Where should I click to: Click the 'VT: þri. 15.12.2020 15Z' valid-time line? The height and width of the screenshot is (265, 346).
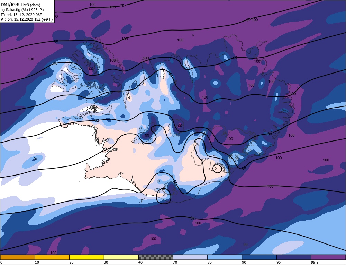pyautogui.click(x=20, y=19)
